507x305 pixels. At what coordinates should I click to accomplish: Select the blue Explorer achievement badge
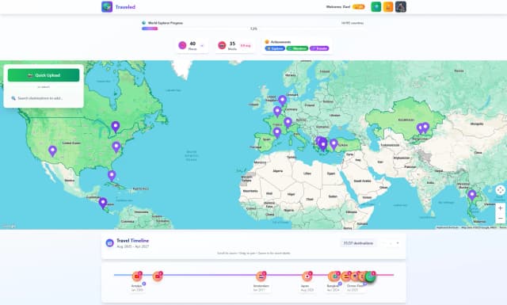coord(275,48)
